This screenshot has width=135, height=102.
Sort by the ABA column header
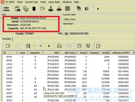coord(52,53)
